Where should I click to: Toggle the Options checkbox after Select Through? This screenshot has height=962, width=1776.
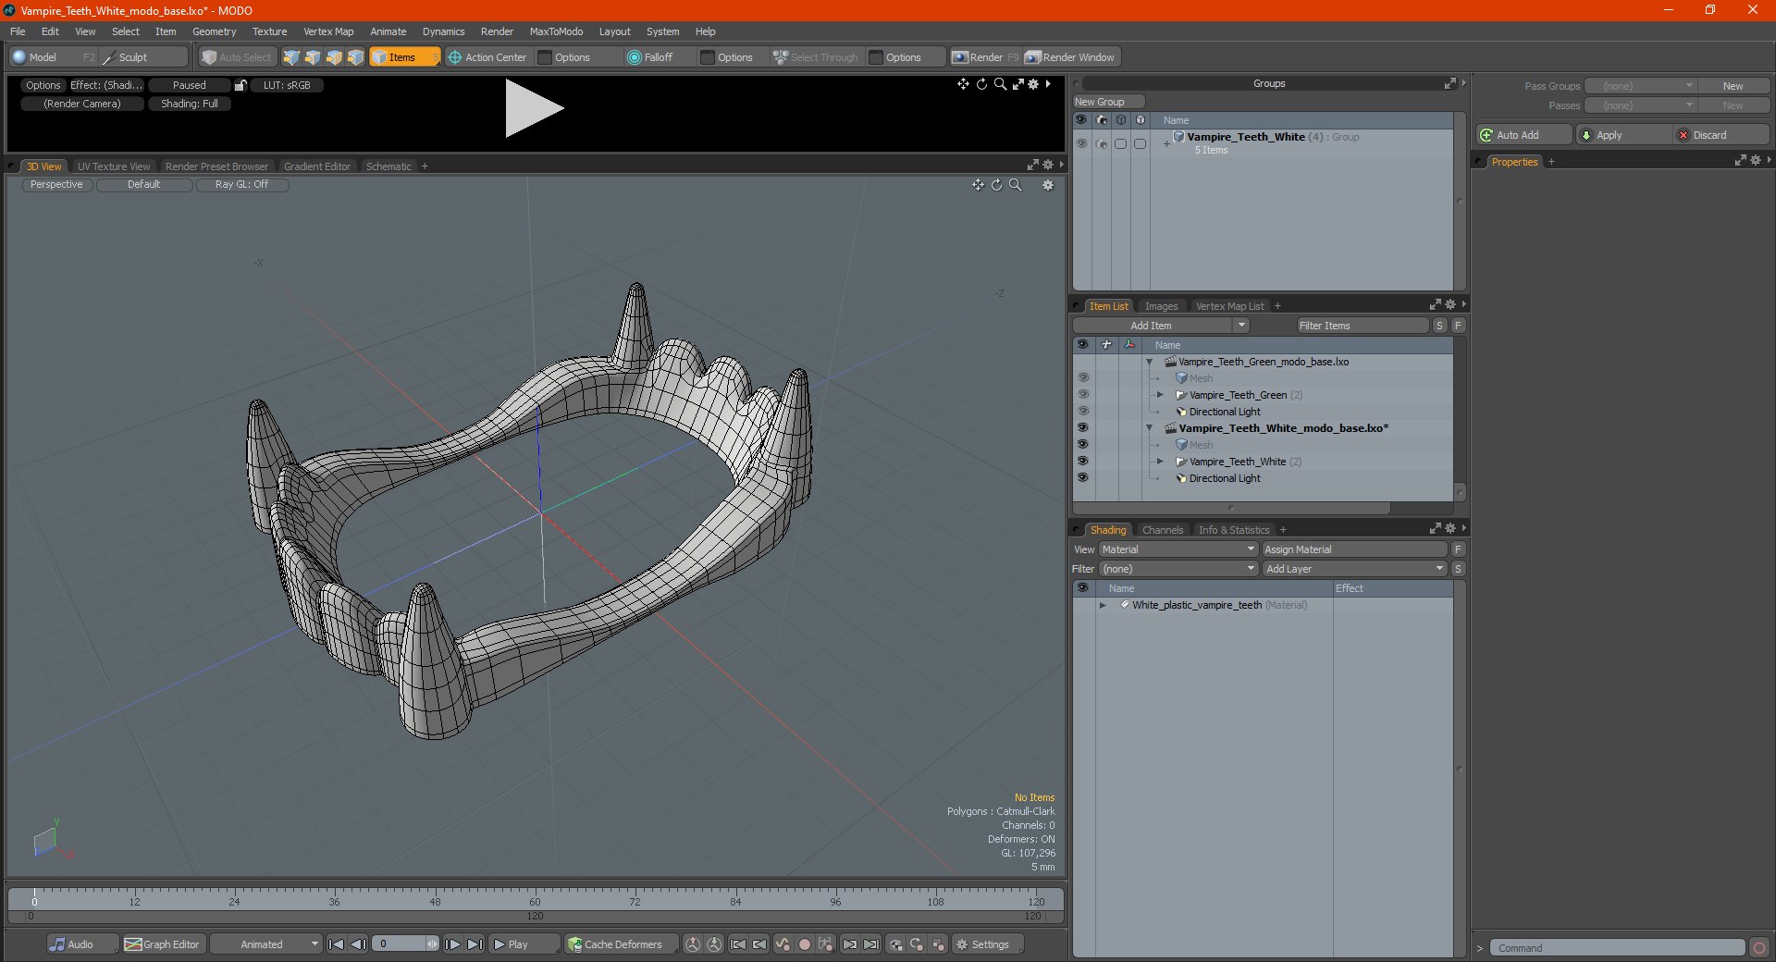click(876, 57)
